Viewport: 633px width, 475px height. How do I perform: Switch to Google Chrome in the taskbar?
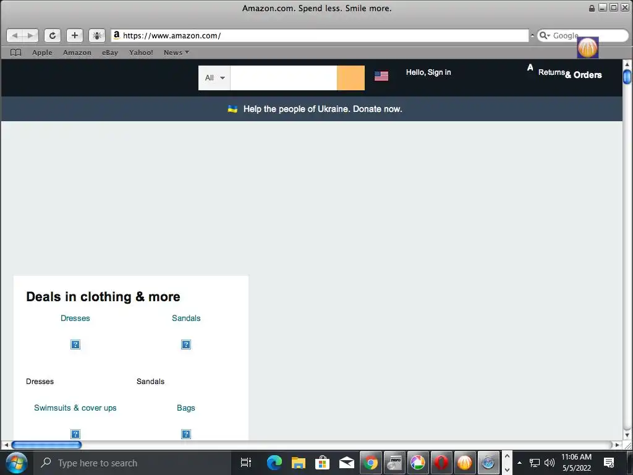371,463
